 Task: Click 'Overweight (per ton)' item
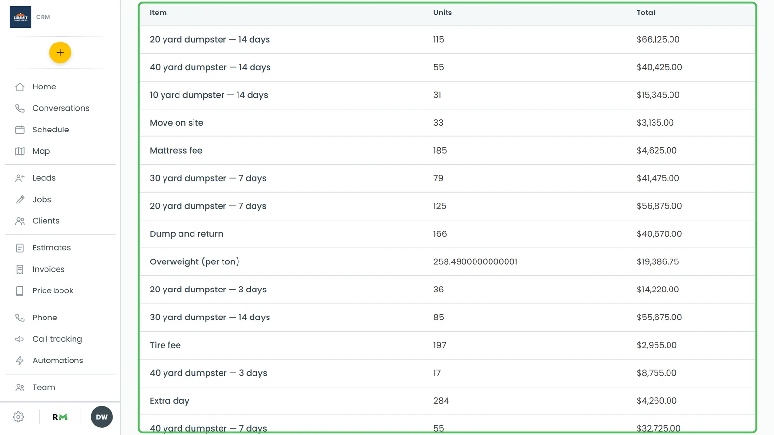(x=194, y=262)
